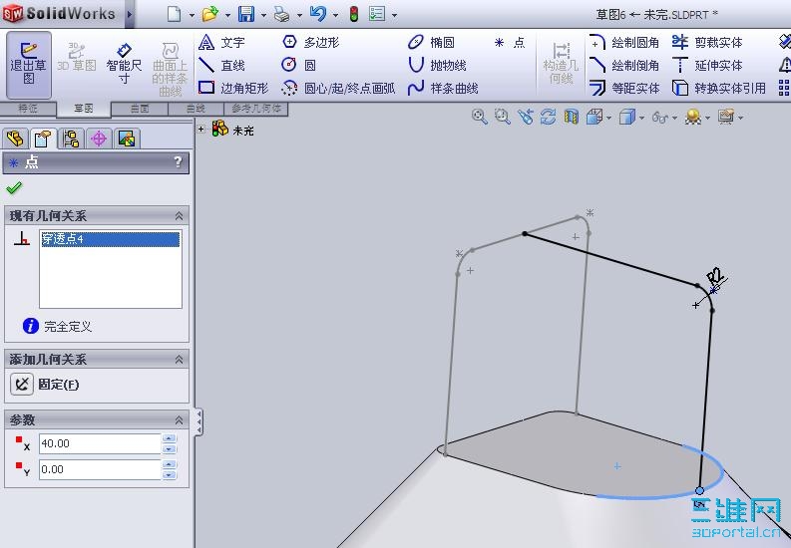Image resolution: width=791 pixels, height=548 pixels.
Task: Open the Hide/Show Items glasses icon
Action: pyautogui.click(x=660, y=117)
